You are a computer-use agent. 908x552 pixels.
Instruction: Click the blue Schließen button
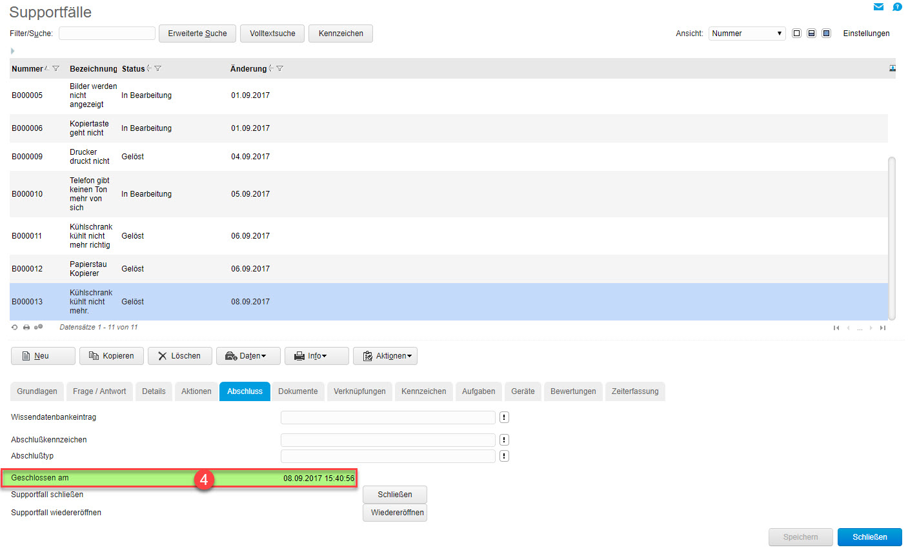coord(870,537)
